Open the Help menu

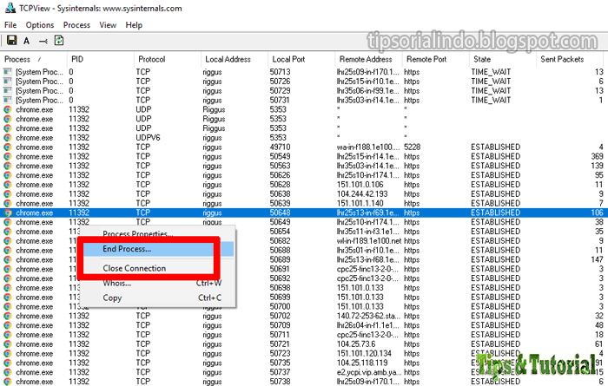(x=134, y=25)
